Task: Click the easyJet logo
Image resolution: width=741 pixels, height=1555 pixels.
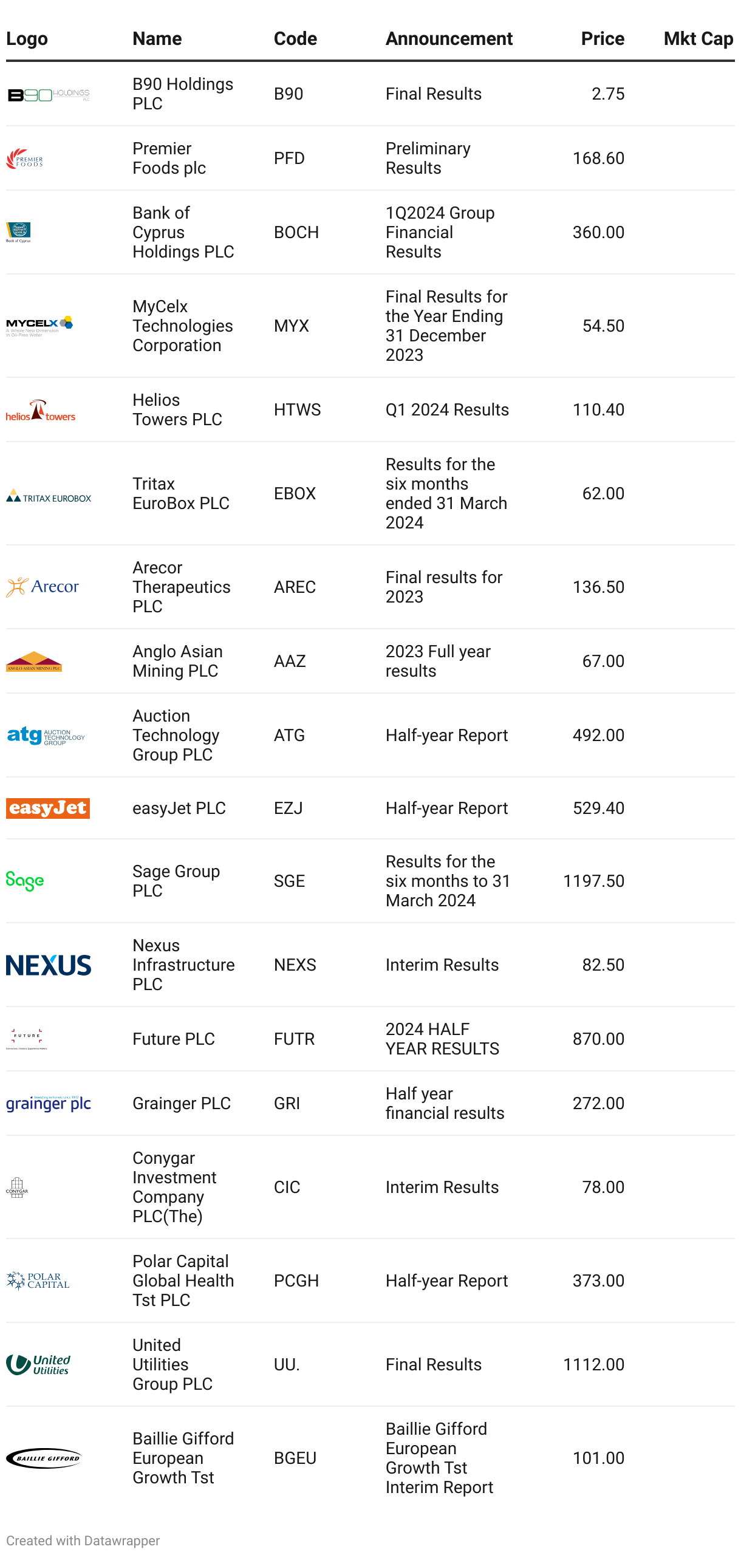Action: pyautogui.click(x=48, y=808)
